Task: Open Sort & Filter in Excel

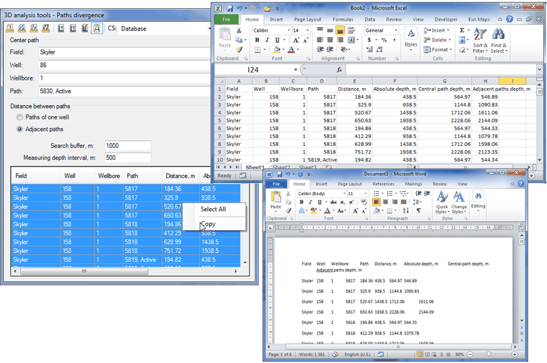Action: 480,40
